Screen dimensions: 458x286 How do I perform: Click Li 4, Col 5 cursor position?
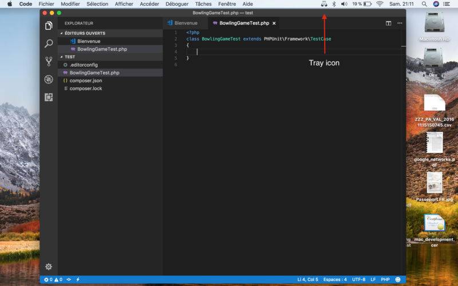click(x=307, y=280)
